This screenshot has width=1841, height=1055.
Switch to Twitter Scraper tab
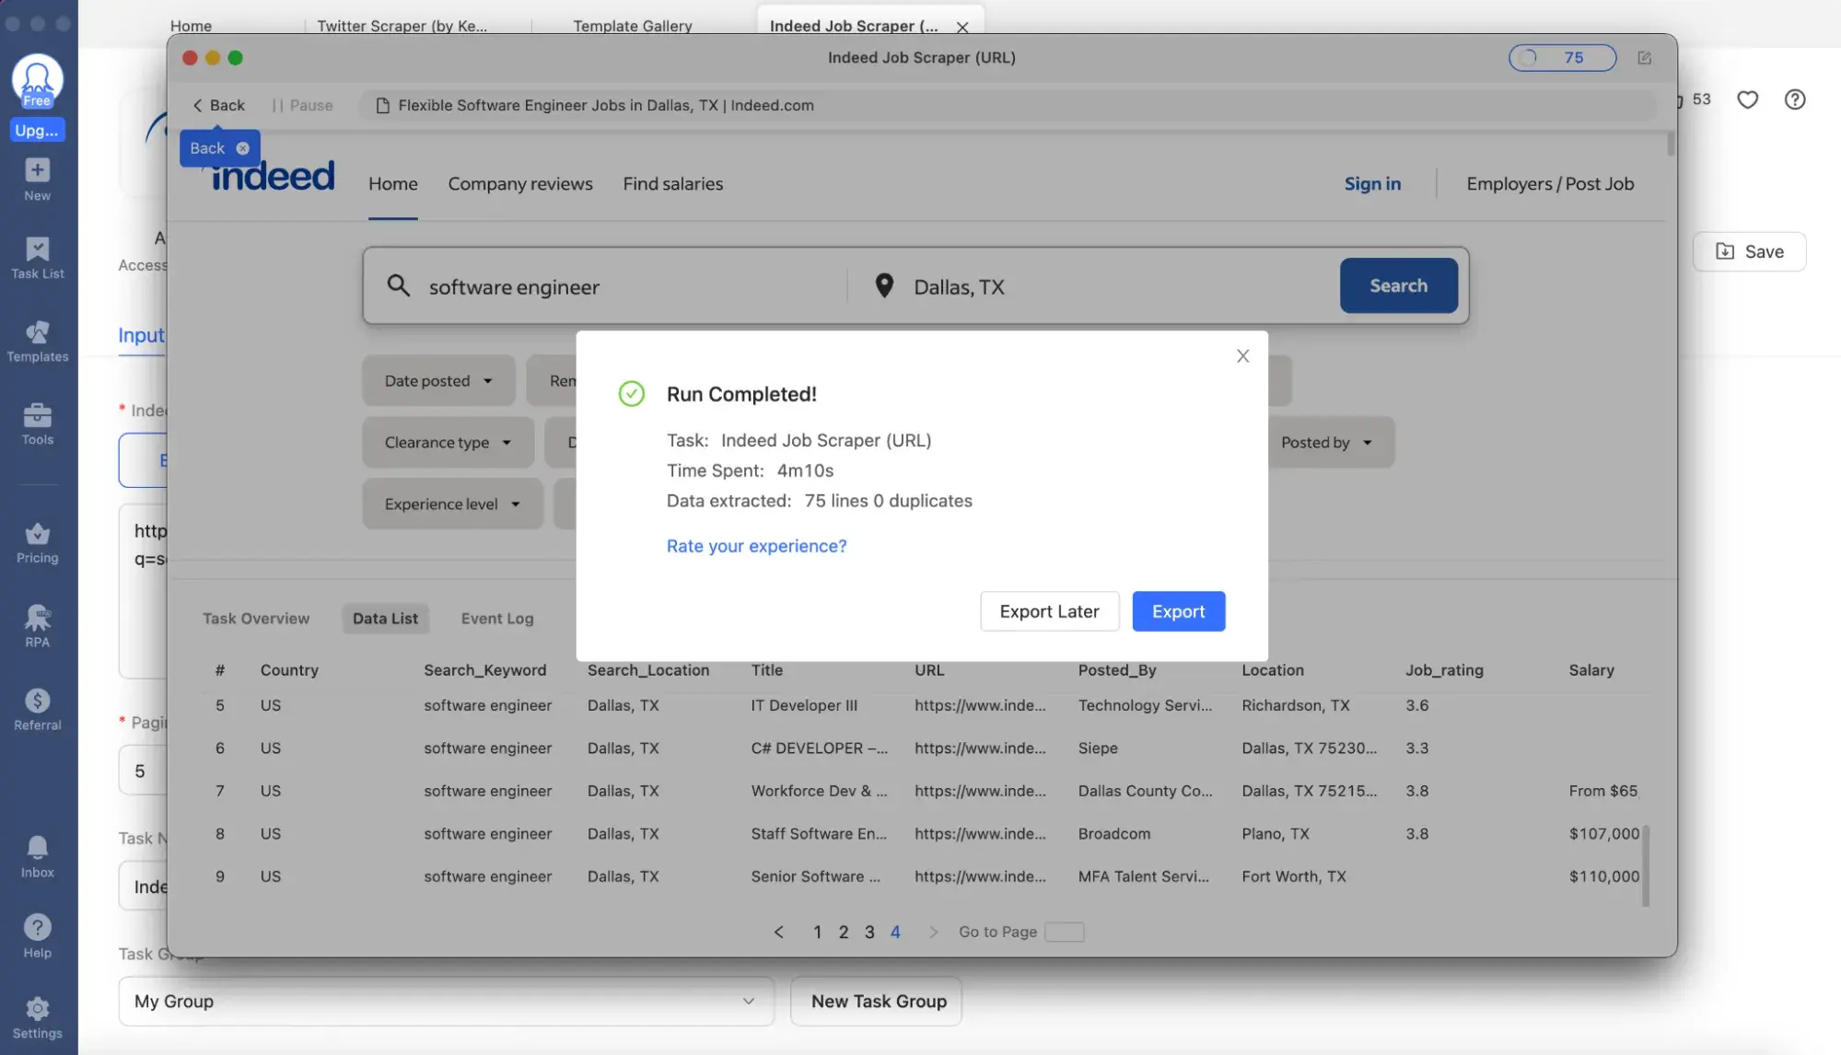click(402, 26)
